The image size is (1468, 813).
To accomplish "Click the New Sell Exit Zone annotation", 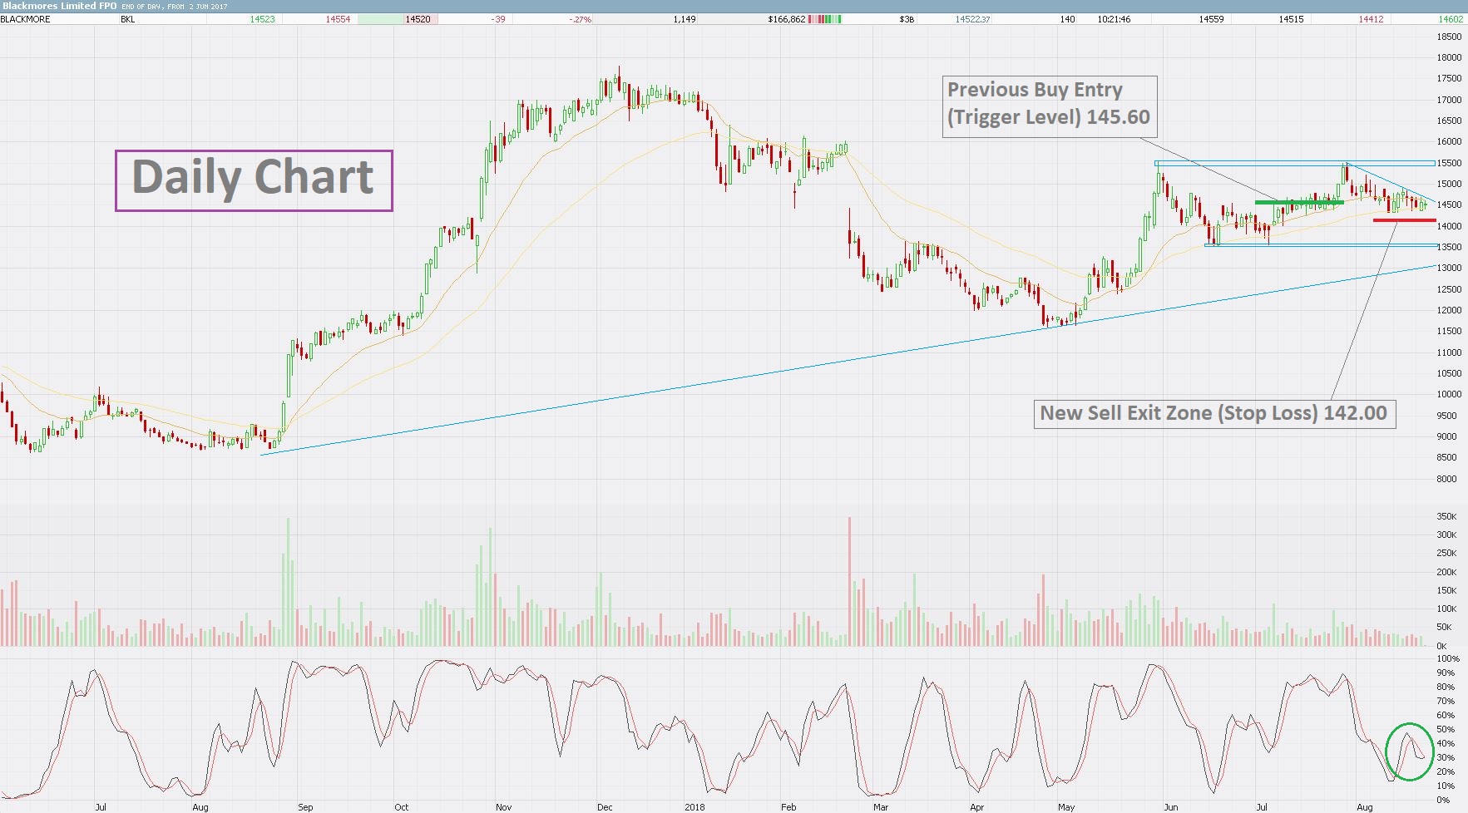I will click(x=1214, y=414).
